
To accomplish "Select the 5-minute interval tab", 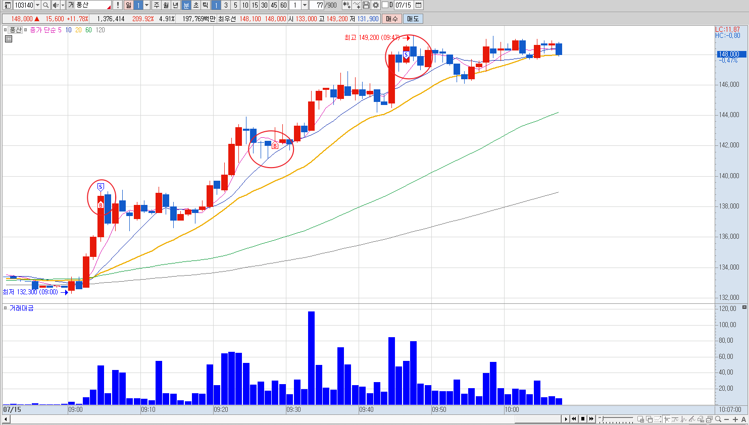I will (x=235, y=5).
